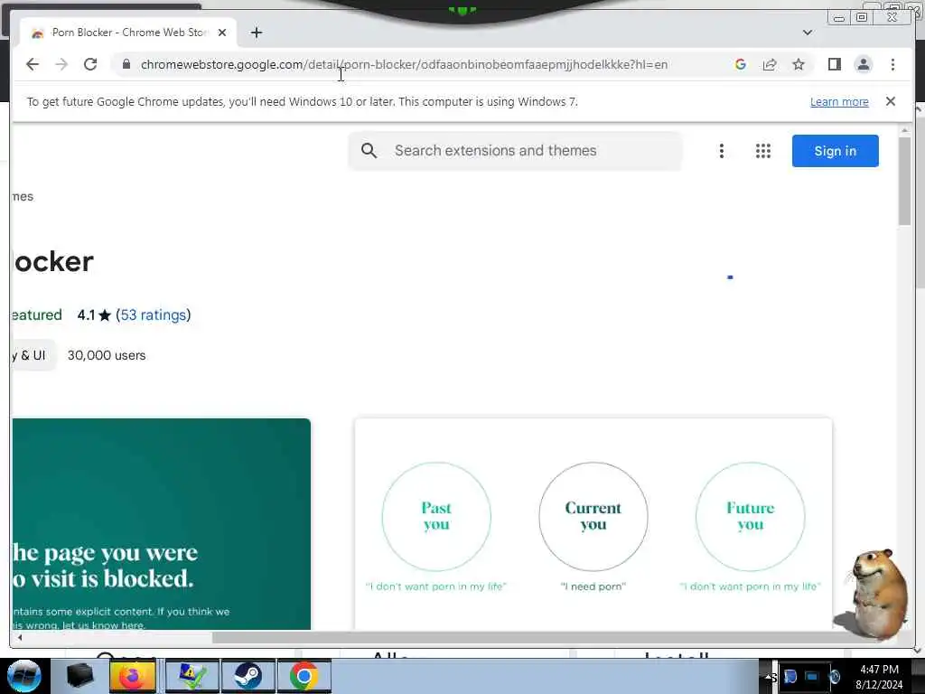The height and width of the screenshot is (694, 925).
Task: Click the forward navigation arrow
Action: (61, 64)
